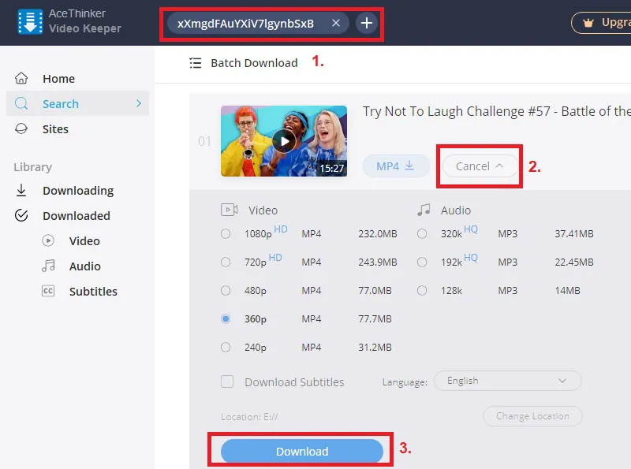The width and height of the screenshot is (631, 469).
Task: Add a new URL with the plus button
Action: point(366,24)
